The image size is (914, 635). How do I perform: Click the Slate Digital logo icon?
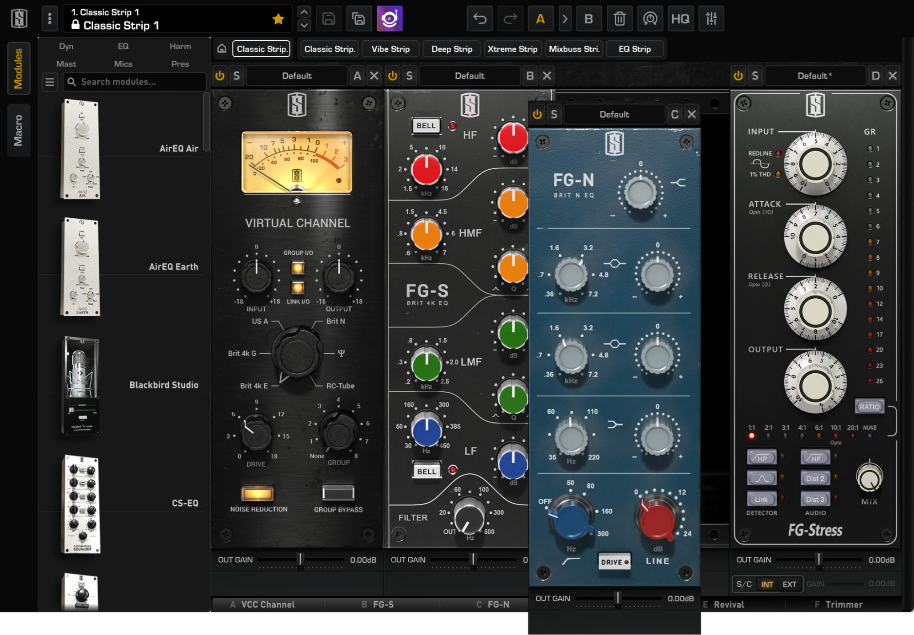19,19
